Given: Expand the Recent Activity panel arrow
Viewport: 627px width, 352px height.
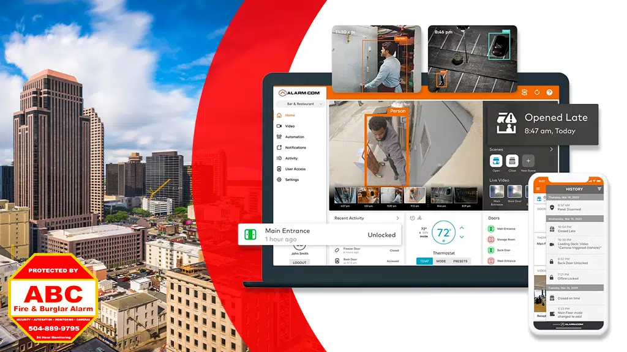Looking at the screenshot, I should (x=397, y=218).
